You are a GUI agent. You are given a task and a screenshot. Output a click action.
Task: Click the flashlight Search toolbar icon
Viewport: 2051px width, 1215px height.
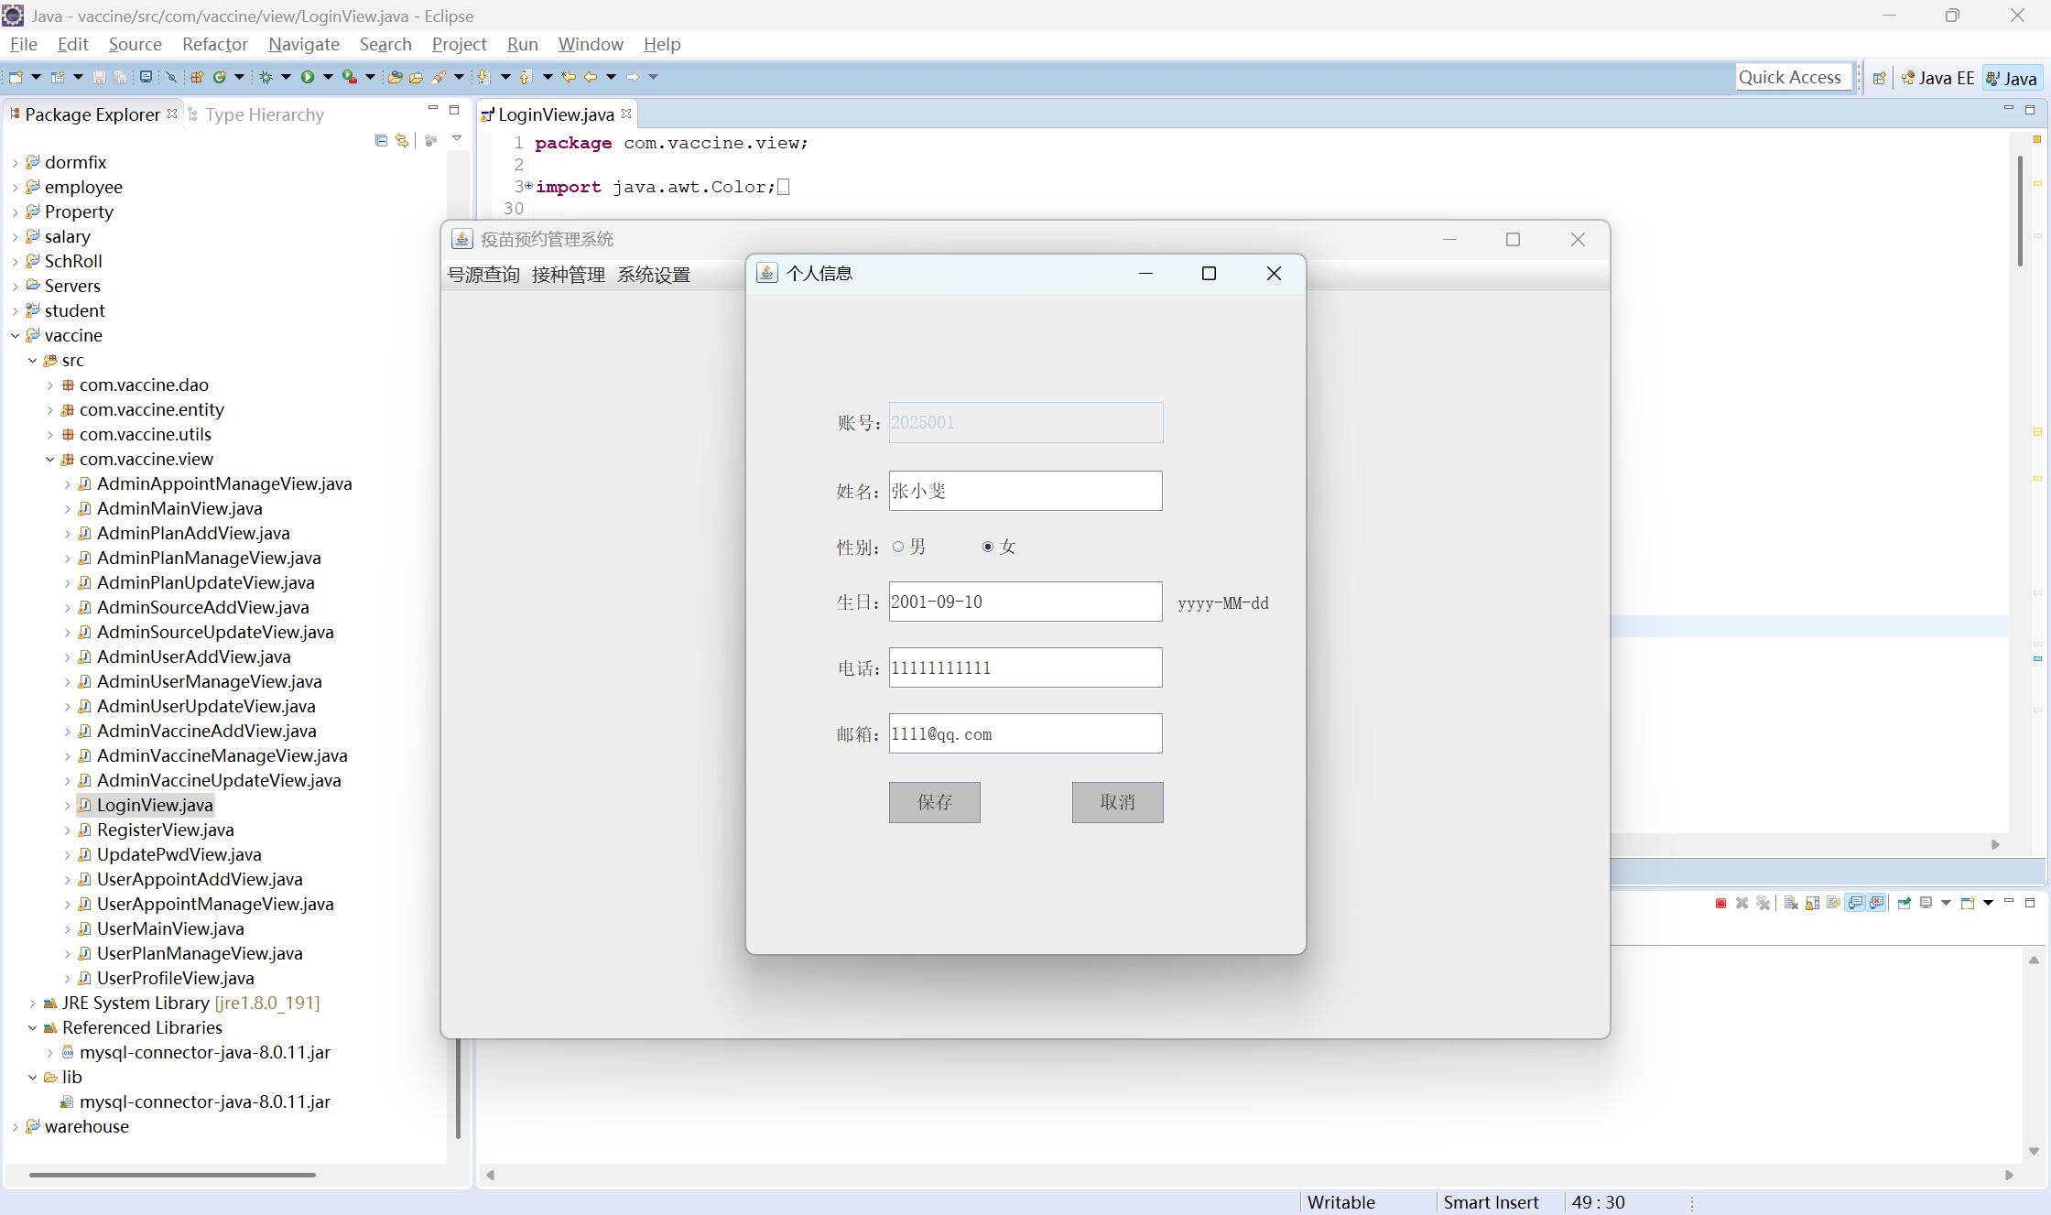point(439,77)
